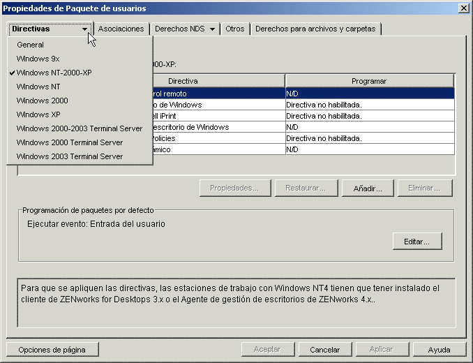The width and height of the screenshot is (473, 363).
Task: Click the Aplicar button
Action: [x=382, y=350]
